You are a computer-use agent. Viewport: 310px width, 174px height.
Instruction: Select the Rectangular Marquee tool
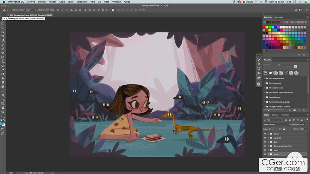pos(3,24)
